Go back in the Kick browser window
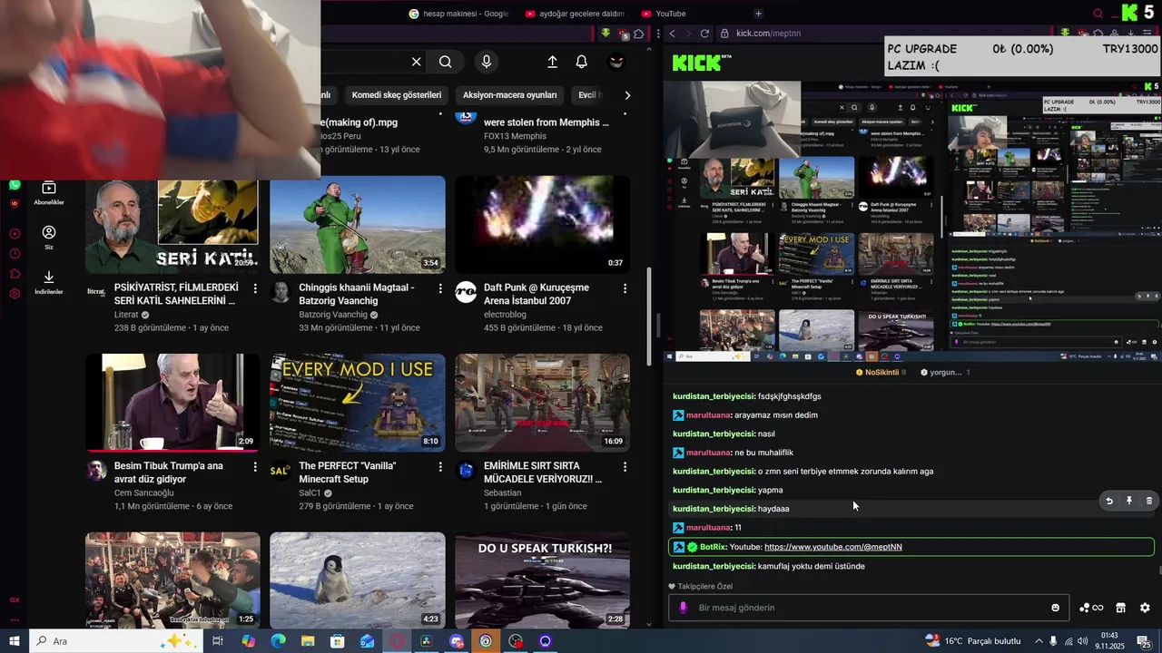 point(672,34)
